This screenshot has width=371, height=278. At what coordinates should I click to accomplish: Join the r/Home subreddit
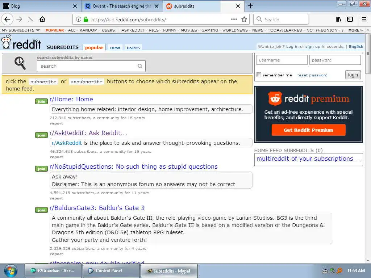pyautogui.click(x=41, y=101)
